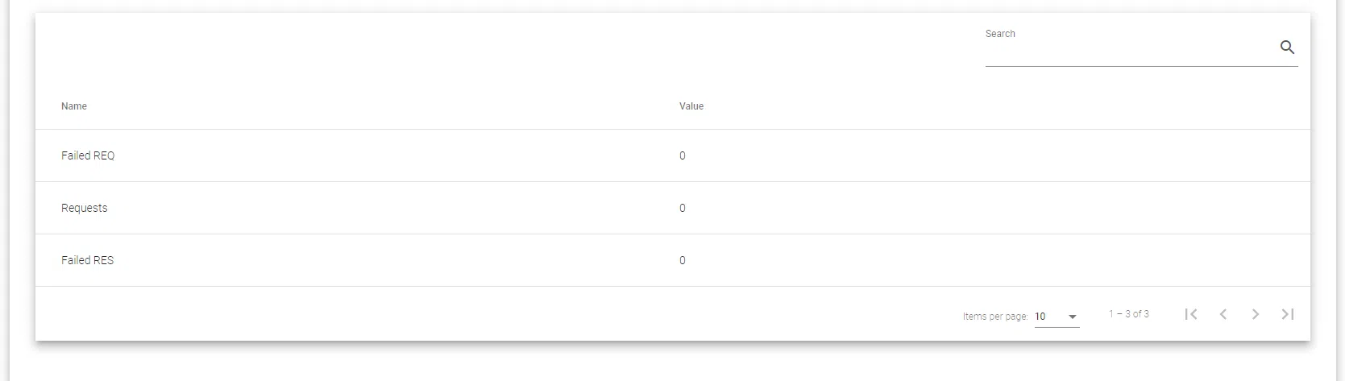Go to the previous page

tap(1223, 314)
